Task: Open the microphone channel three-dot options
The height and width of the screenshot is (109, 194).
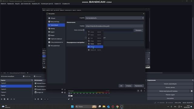Action: 69,93
